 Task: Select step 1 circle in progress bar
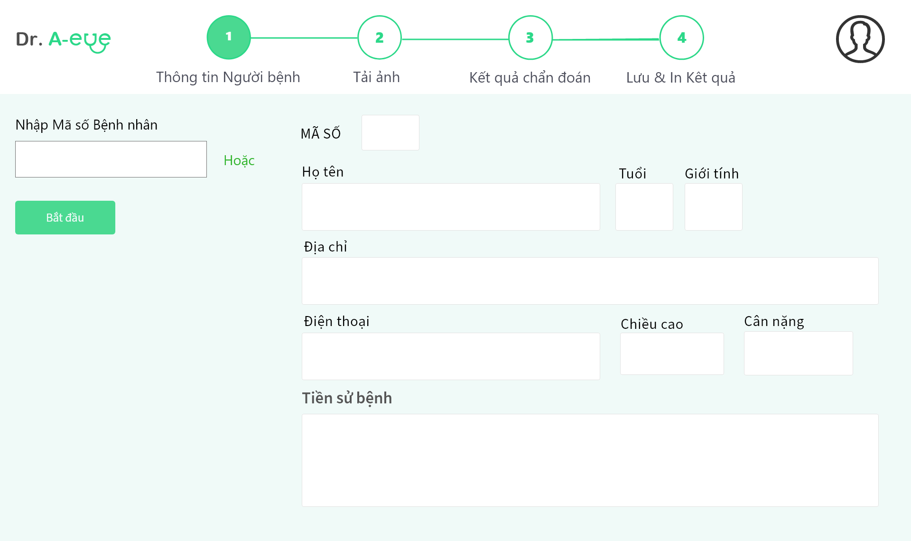(229, 37)
